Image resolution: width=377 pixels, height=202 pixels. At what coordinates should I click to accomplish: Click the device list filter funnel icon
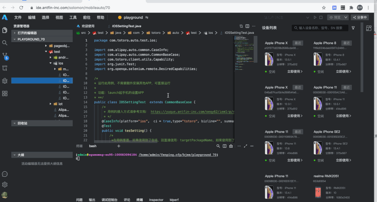[353, 28]
